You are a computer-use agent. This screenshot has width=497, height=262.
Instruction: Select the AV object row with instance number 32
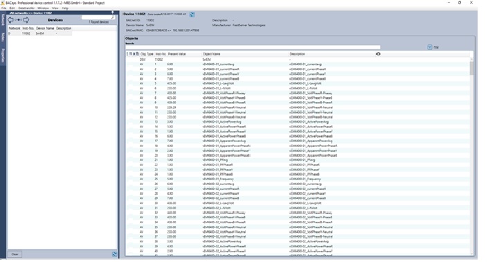(298, 213)
